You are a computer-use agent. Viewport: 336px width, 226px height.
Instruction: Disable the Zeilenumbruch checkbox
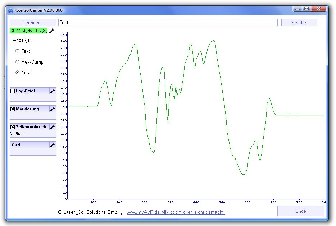[x=13, y=127]
